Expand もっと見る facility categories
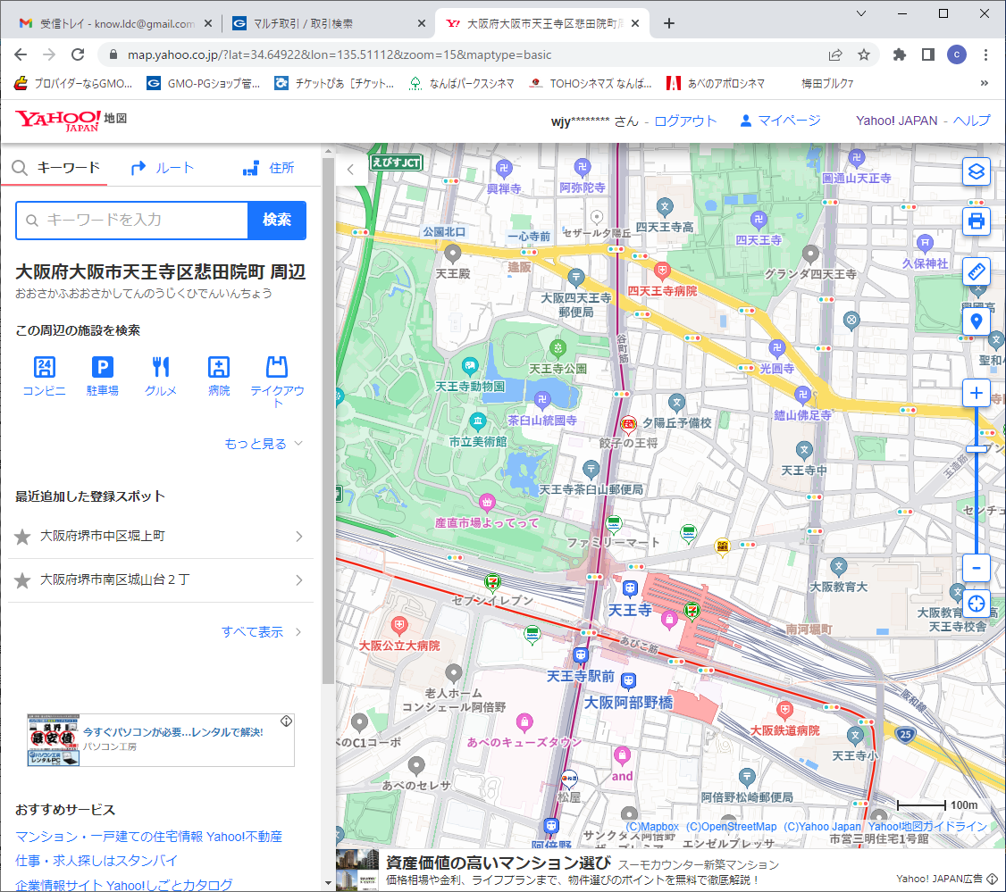 264,444
